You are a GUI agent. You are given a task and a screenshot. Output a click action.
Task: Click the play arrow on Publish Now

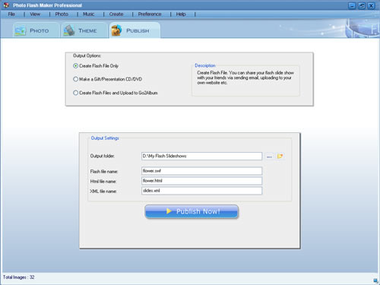(x=169, y=211)
